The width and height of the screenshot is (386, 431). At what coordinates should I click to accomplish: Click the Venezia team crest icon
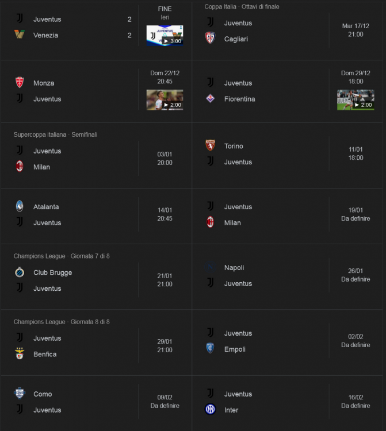coord(20,34)
